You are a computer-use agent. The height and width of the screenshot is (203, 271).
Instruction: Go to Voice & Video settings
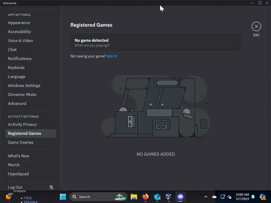point(20,40)
